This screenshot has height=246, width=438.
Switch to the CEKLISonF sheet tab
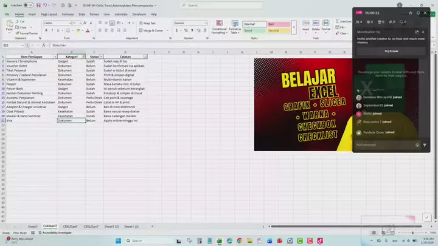pos(71,226)
